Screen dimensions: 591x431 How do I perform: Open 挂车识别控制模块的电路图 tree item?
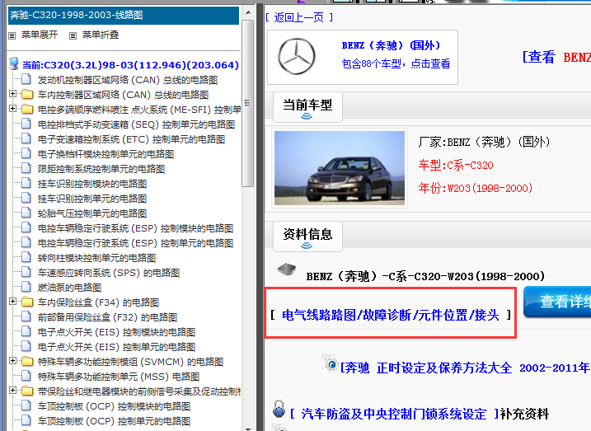click(x=92, y=184)
